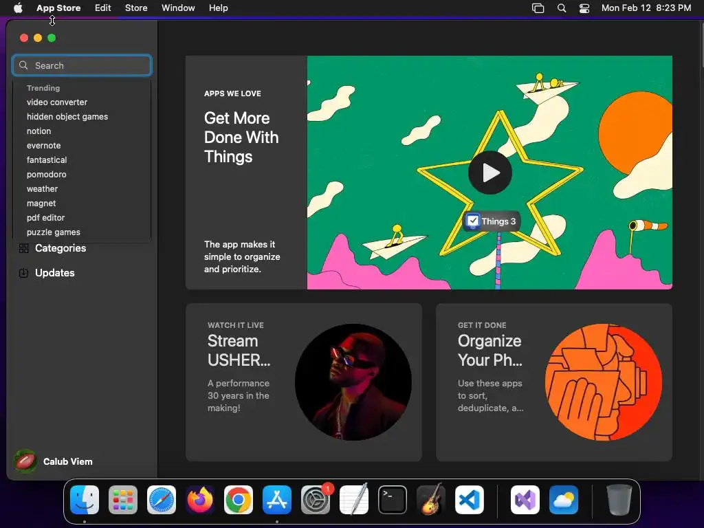Screen dimensions: 704x528
Task: Launch GarageBand from the dock
Action: point(431,500)
